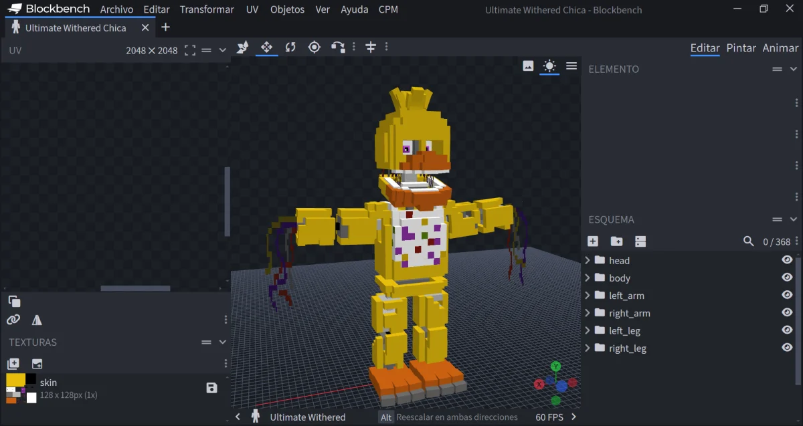The width and height of the screenshot is (803, 426).
Task: Open the CPM menu
Action: point(388,9)
